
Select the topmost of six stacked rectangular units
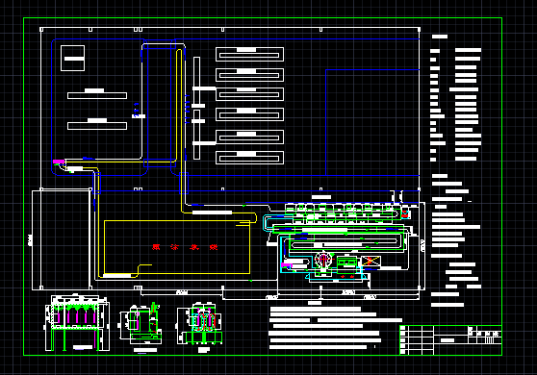coord(249,55)
